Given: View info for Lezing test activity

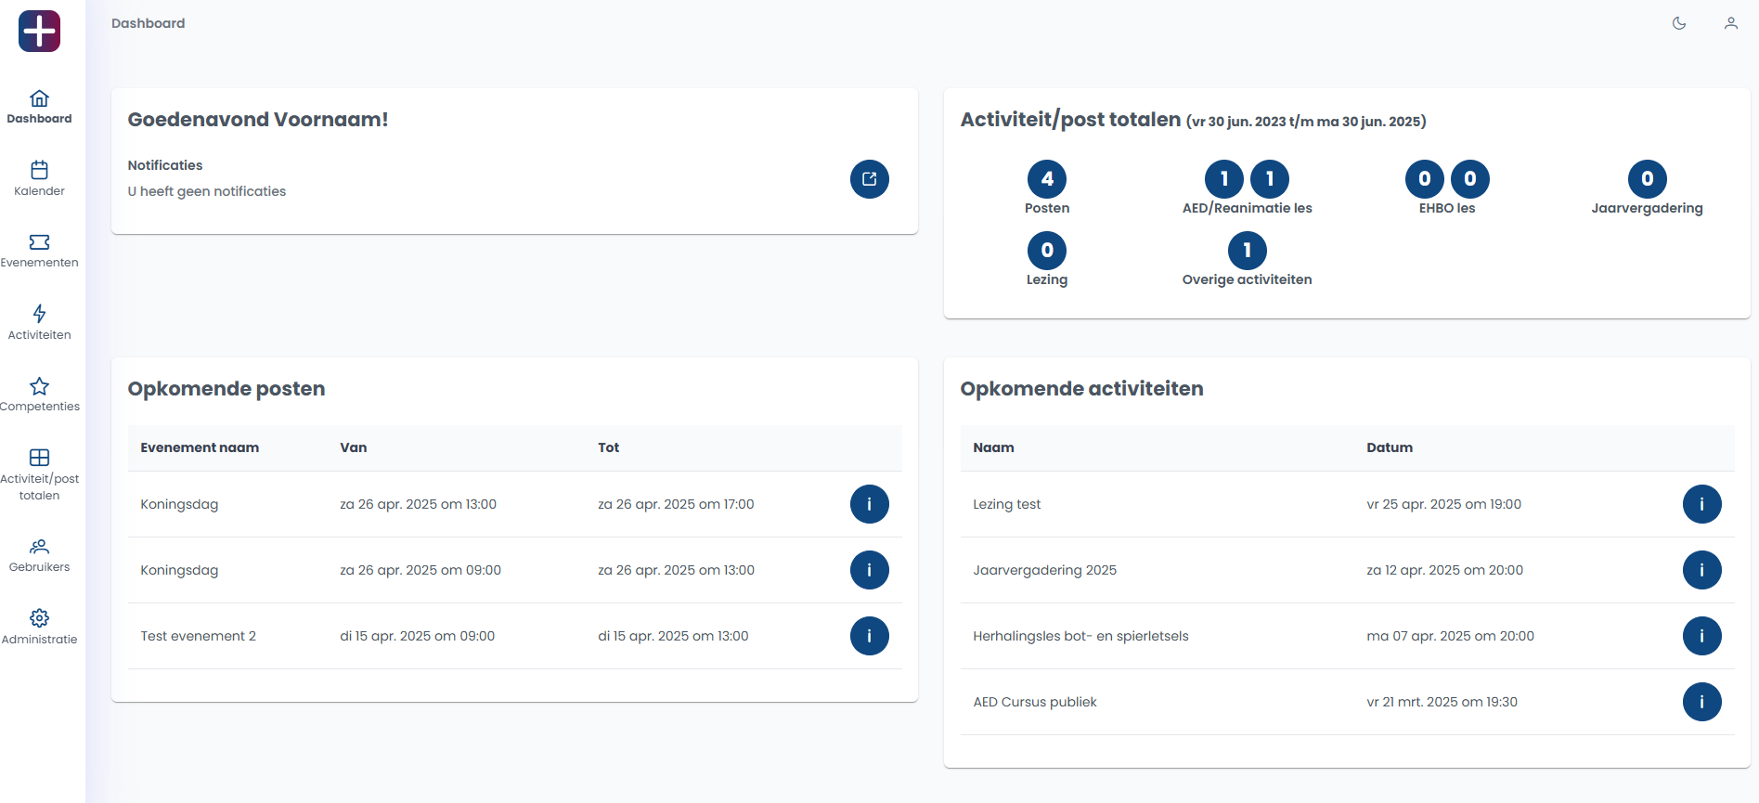Looking at the screenshot, I should 1701,504.
